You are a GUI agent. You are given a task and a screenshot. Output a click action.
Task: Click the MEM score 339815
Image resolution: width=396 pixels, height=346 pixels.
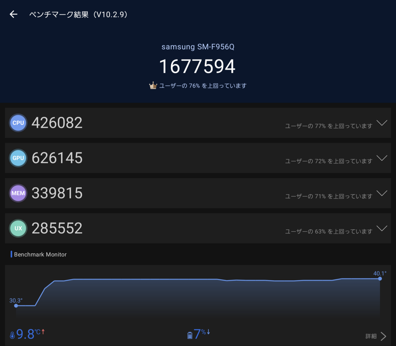pos(57,193)
